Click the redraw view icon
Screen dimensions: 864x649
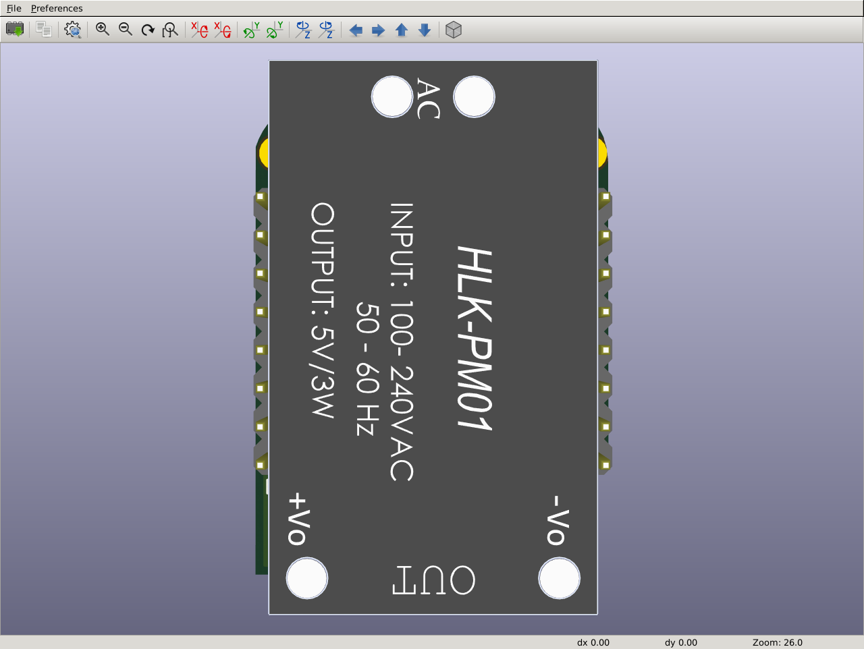click(148, 30)
